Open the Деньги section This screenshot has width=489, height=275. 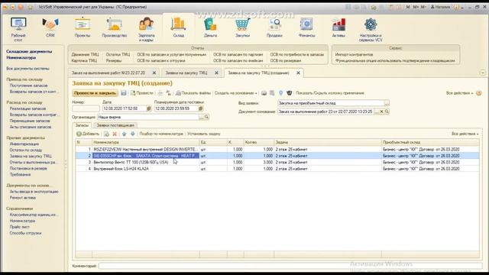point(211,27)
